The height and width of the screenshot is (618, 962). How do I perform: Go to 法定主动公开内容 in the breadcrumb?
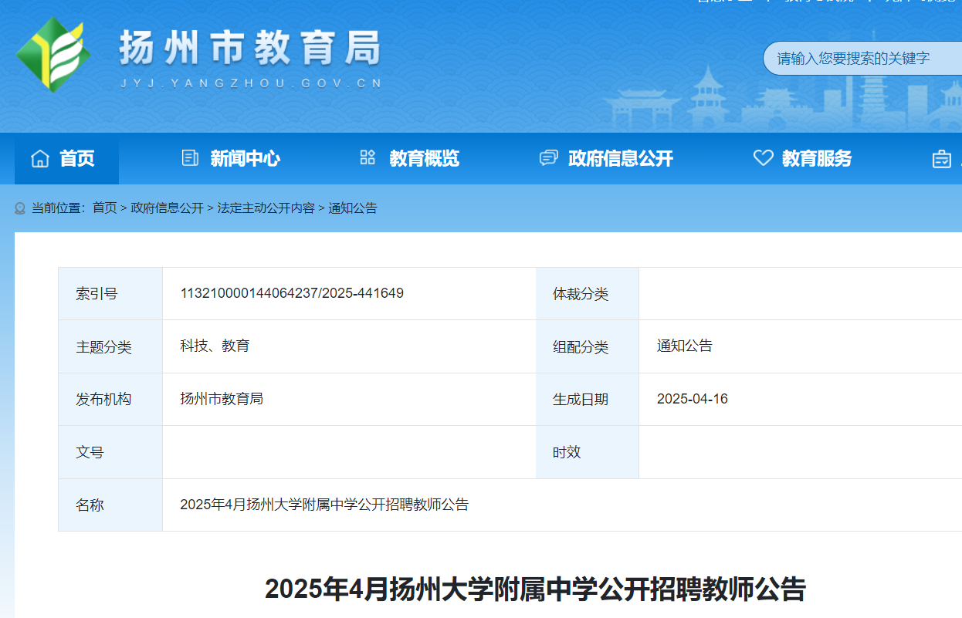click(266, 208)
